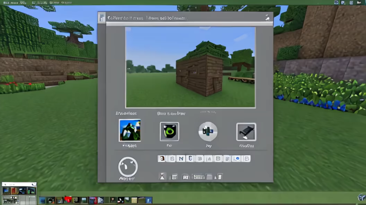Click the wide keyboard-like icon in bottom row

(x=199, y=177)
